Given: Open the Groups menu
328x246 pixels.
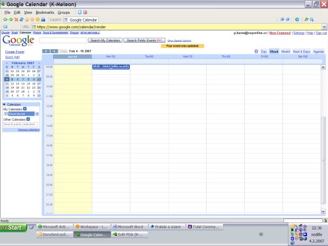Looking at the screenshot, I should tap(64, 12).
